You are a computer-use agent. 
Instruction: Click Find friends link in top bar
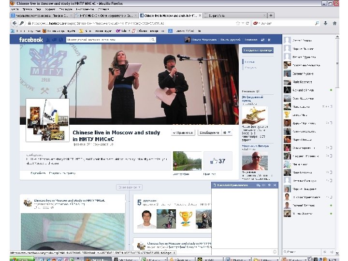click(x=231, y=40)
